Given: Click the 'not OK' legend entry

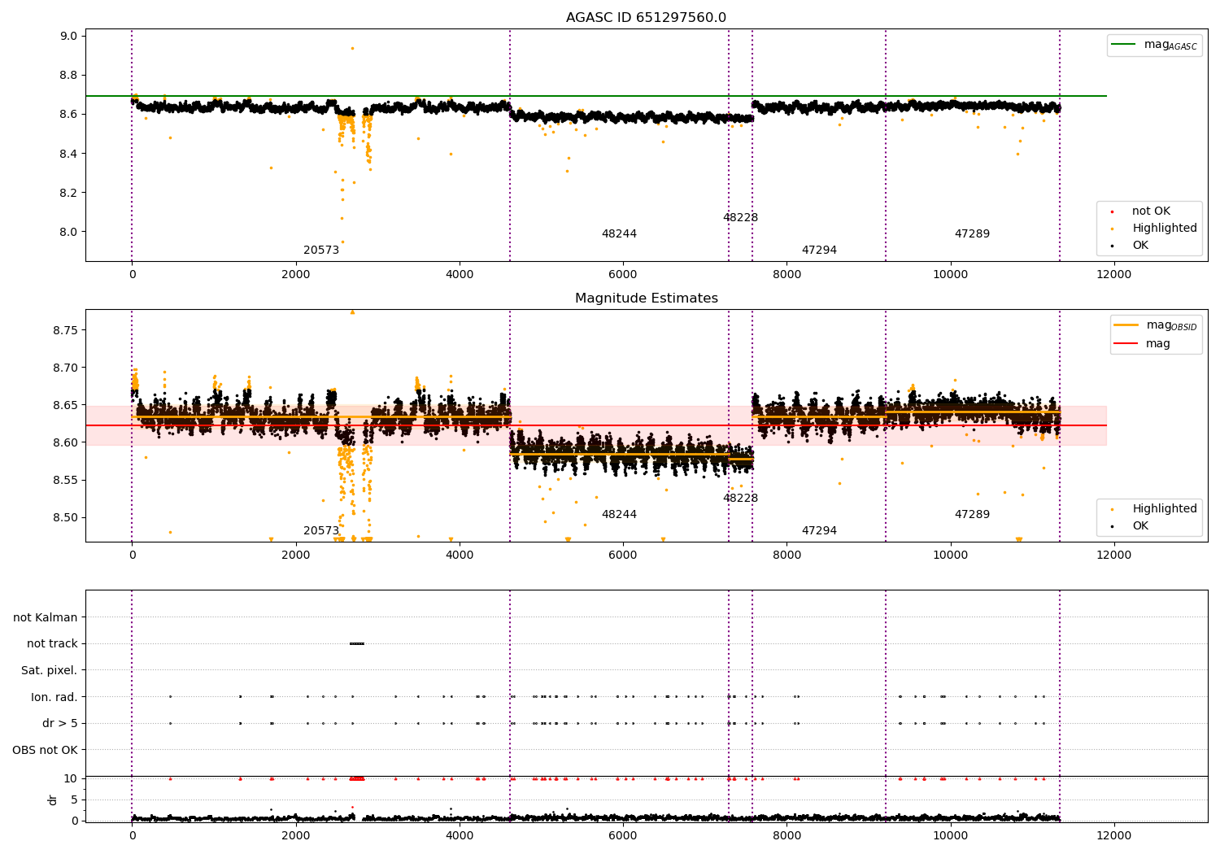Looking at the screenshot, I should coord(1151,211).
